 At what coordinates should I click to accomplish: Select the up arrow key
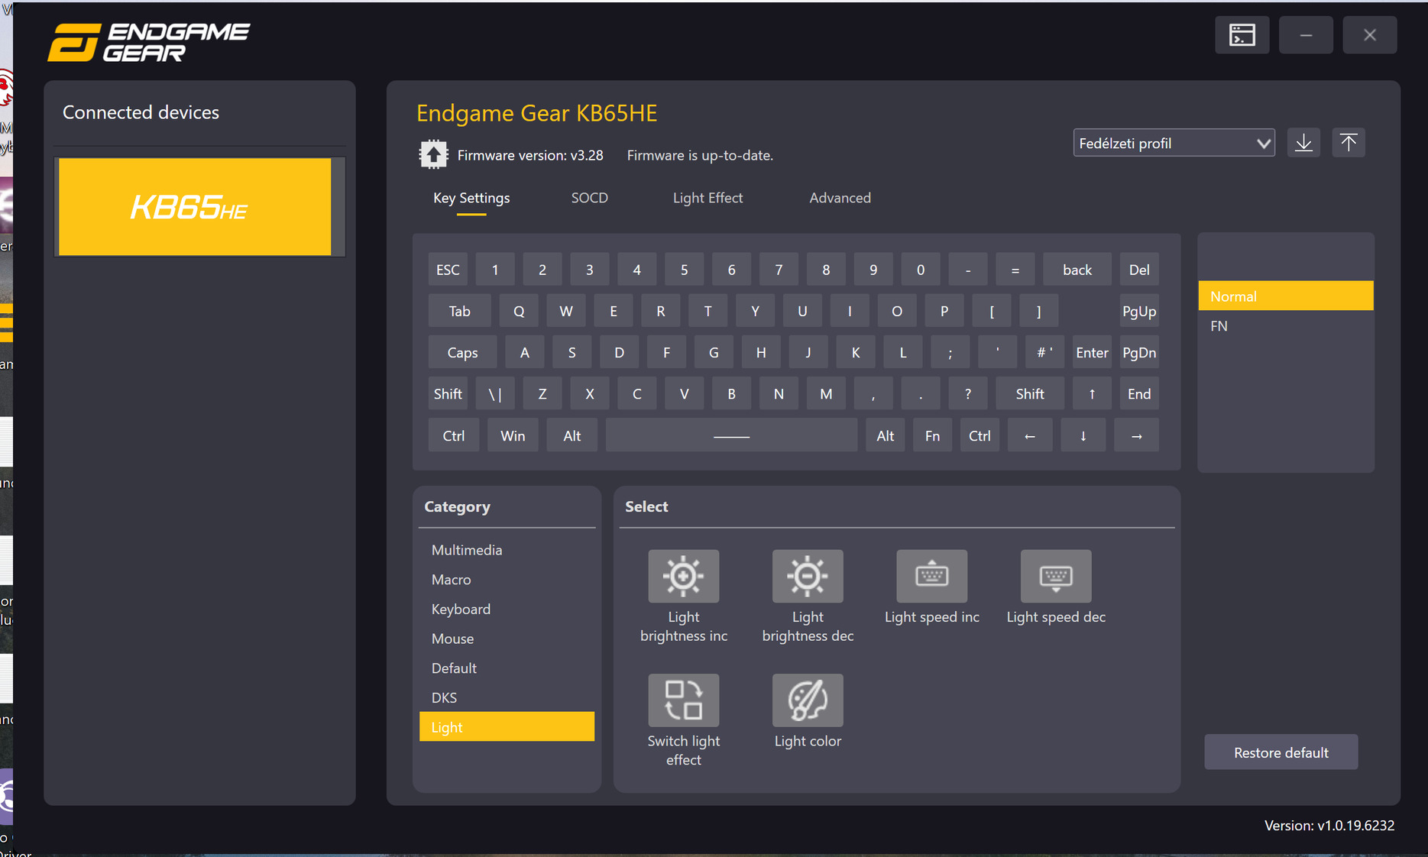point(1092,394)
